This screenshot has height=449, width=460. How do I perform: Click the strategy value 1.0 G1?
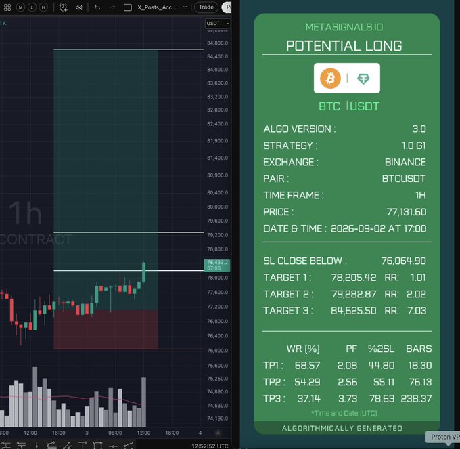[413, 146]
